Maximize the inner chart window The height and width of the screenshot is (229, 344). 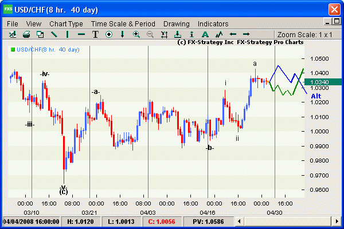click(336, 22)
